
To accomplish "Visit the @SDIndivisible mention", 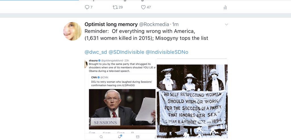I will 126,52.
